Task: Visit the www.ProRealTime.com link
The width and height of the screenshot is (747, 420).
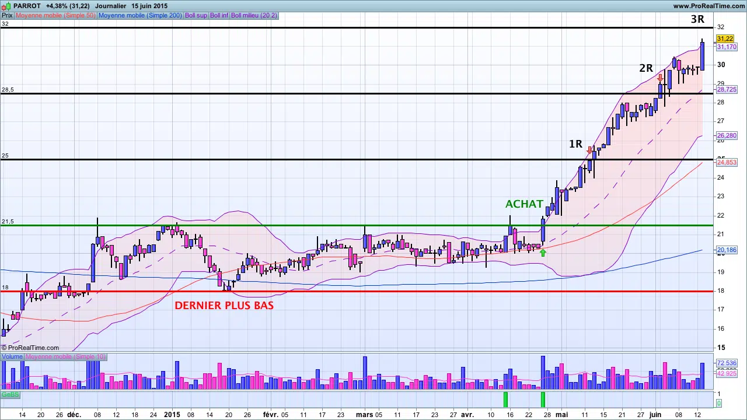Action: click(709, 6)
